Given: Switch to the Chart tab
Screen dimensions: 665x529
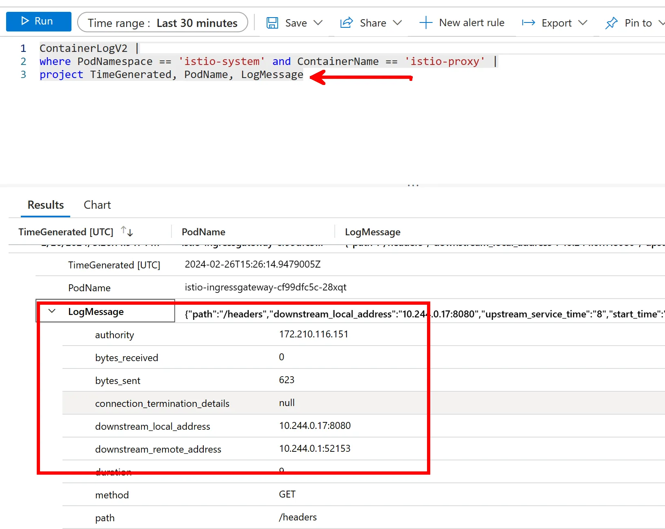Looking at the screenshot, I should click(97, 205).
